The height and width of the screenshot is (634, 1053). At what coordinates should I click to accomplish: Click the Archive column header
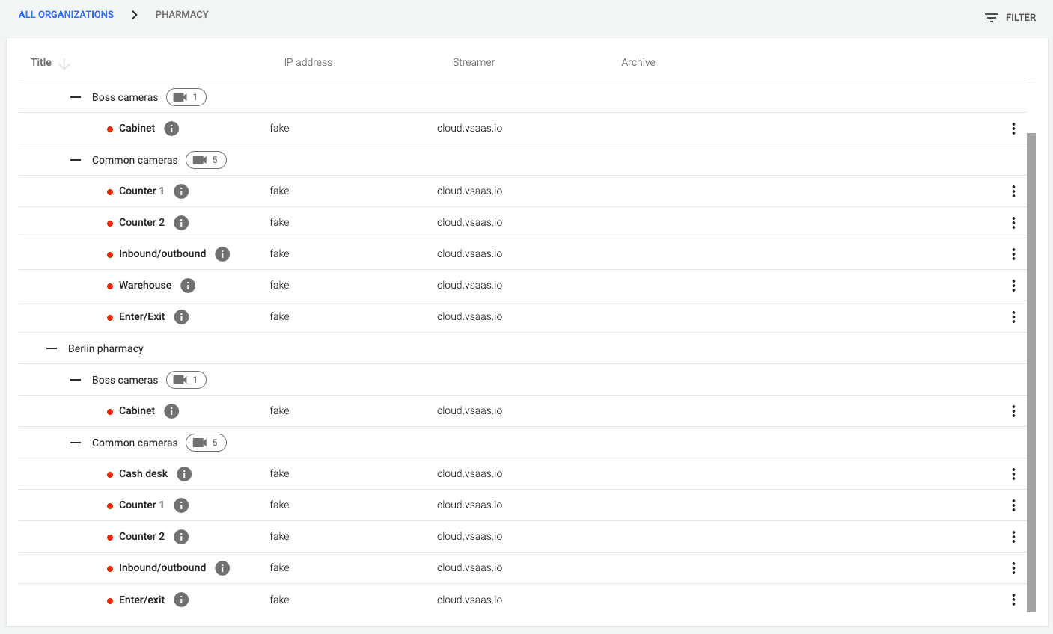tap(638, 63)
